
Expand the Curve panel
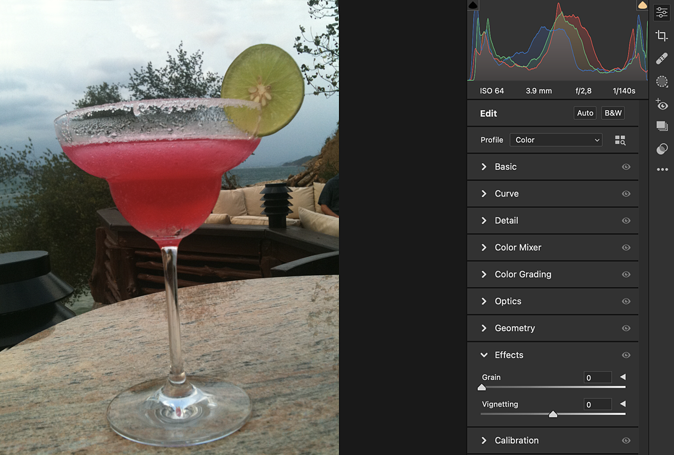point(484,194)
